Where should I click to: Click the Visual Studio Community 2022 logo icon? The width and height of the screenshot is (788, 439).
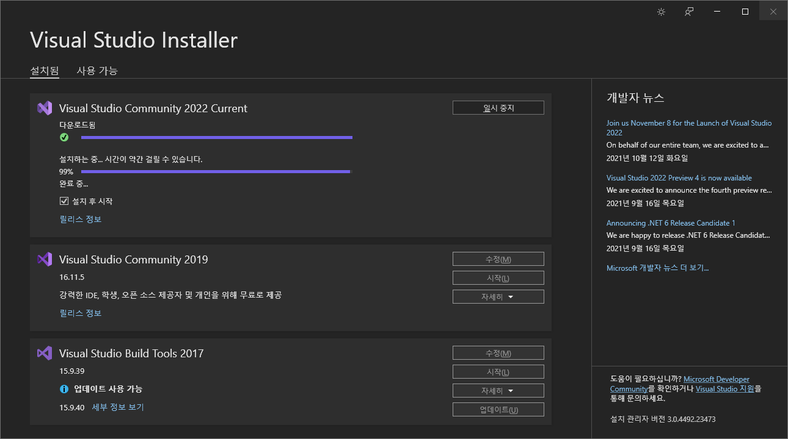pyautogui.click(x=45, y=109)
